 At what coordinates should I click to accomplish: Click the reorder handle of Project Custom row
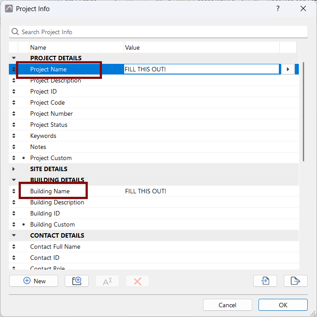tap(14, 158)
